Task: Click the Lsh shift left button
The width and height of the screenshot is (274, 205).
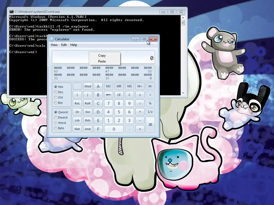Action: tap(77, 120)
